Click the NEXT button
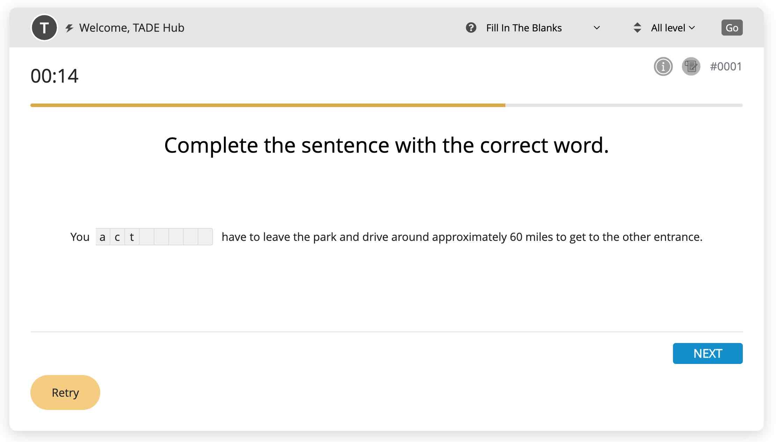776x442 pixels. tap(708, 353)
